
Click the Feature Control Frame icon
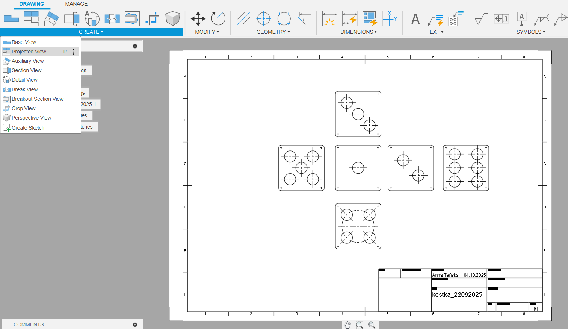pos(501,18)
